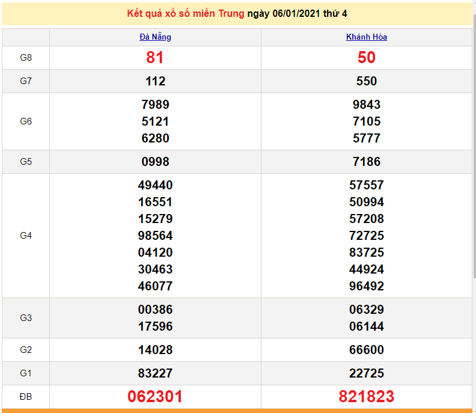Click G3 number 06144
The height and width of the screenshot is (413, 476).
coord(366,326)
